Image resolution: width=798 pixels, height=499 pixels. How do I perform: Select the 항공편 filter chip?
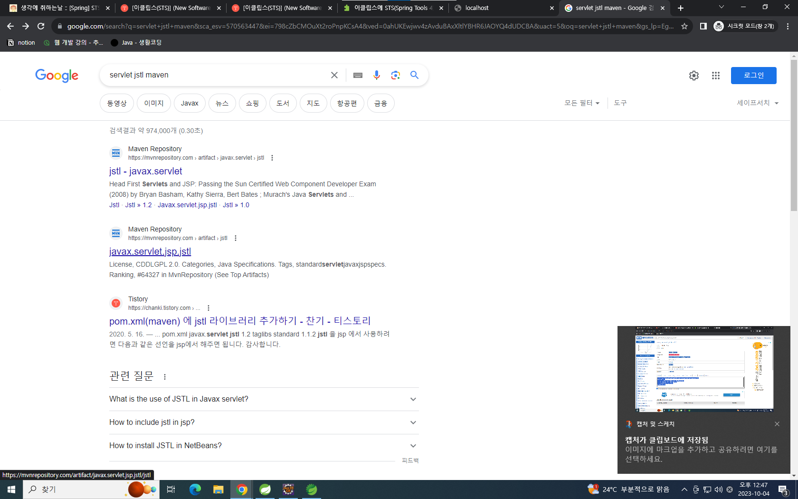347,103
